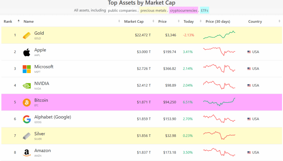The height and width of the screenshot is (161, 283).
Task: Click the Microsoft logo icon
Action: pyautogui.click(x=27, y=69)
